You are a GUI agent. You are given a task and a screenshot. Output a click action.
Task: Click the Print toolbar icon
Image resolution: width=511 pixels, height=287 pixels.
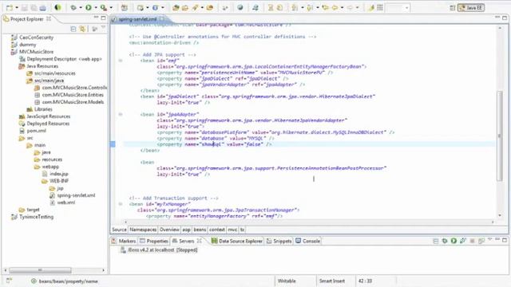42,7
